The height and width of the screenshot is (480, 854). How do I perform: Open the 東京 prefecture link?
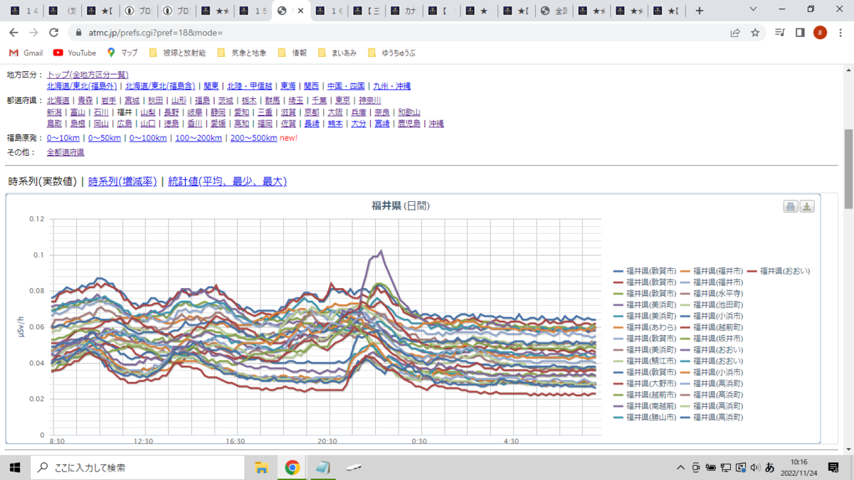click(342, 101)
